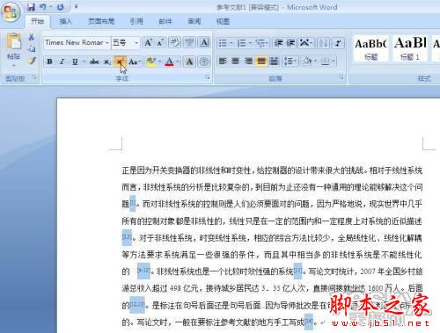The width and height of the screenshot is (440, 333).
Task: Open underline style dropdown arrow
Action: [x=84, y=62]
